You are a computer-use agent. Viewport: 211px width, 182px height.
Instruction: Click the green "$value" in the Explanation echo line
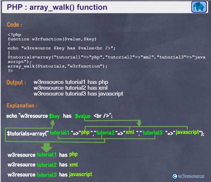tap(83, 116)
